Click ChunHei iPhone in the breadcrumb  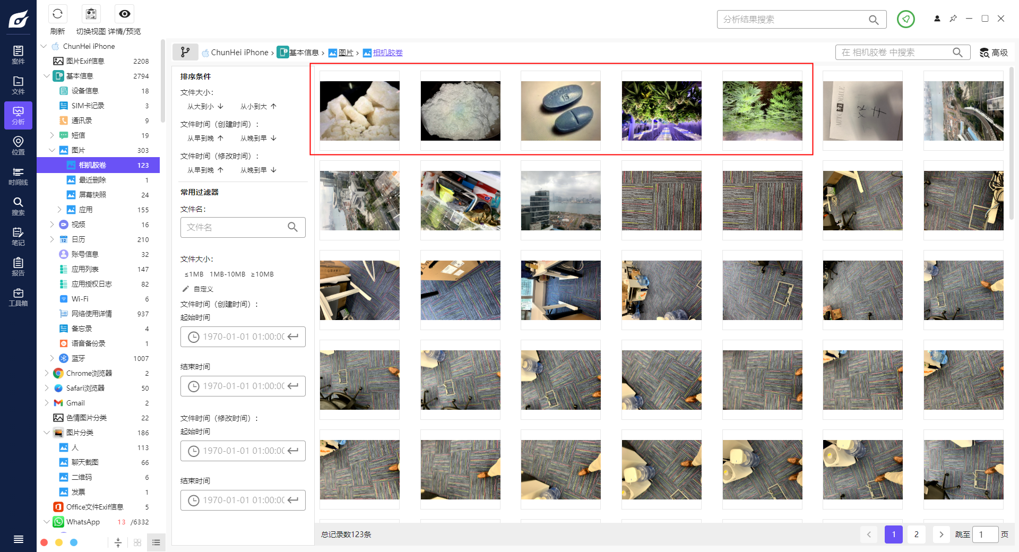coord(239,53)
